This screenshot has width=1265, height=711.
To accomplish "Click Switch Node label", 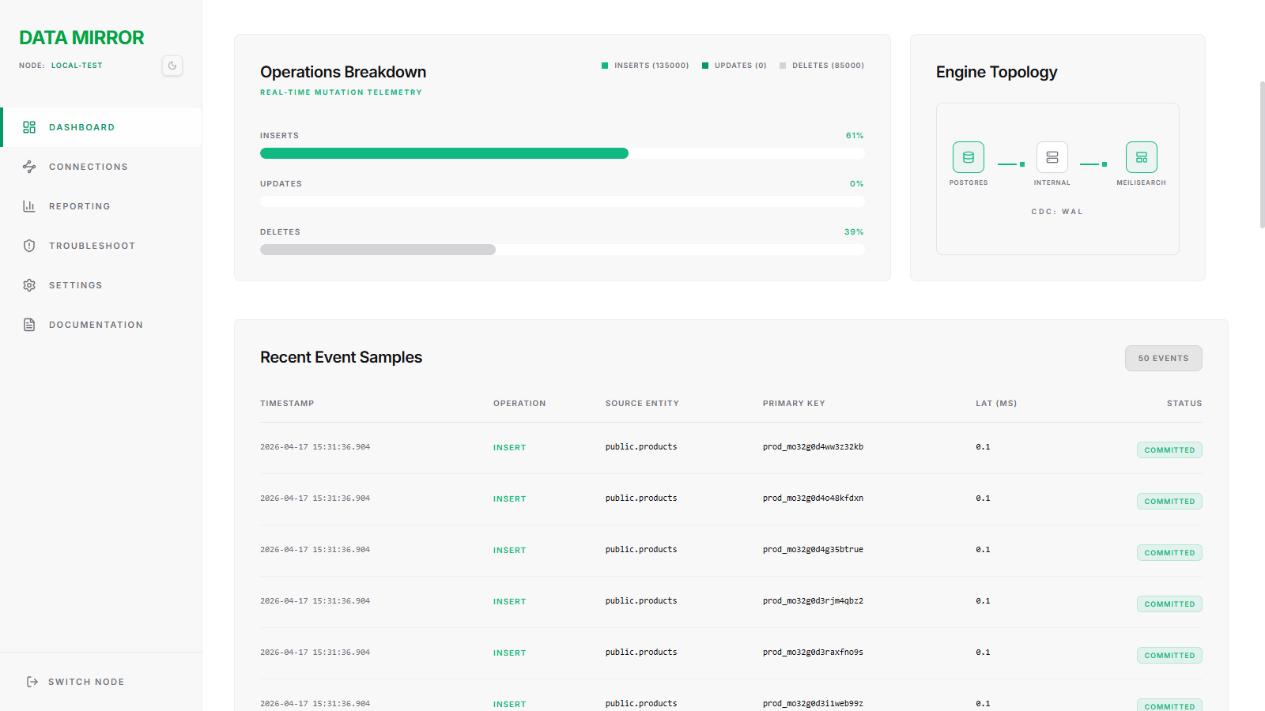I will (86, 682).
